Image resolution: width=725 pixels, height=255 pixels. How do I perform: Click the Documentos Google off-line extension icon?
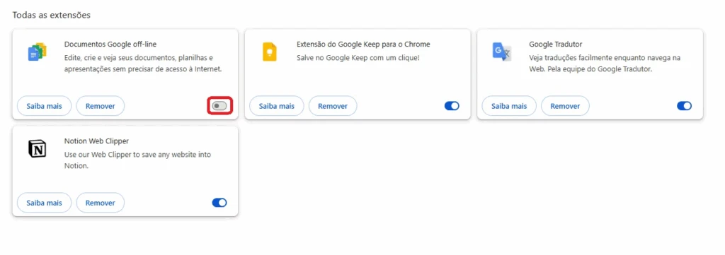click(37, 52)
